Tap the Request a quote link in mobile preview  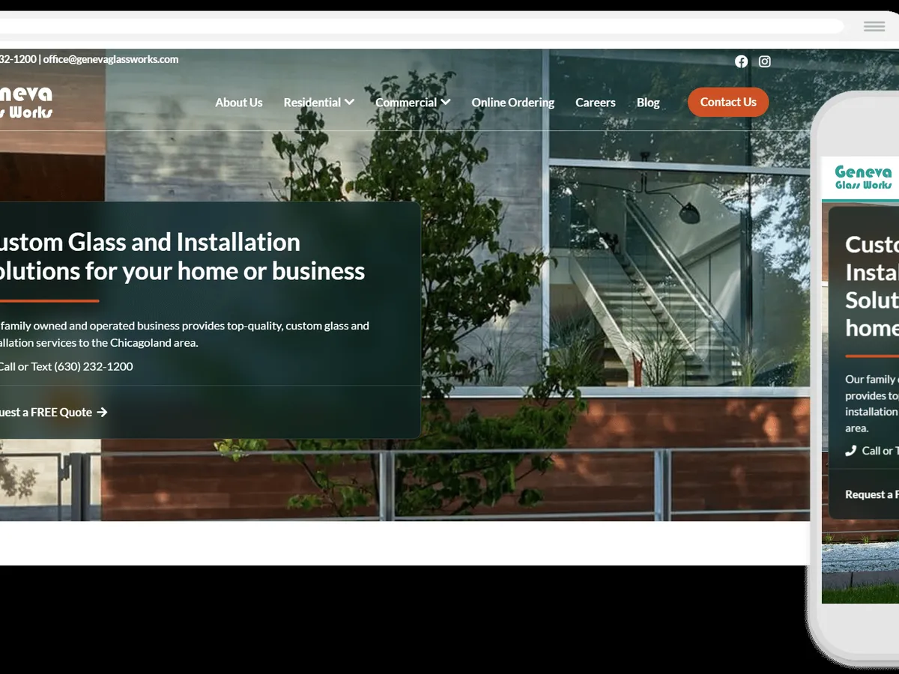tap(872, 494)
